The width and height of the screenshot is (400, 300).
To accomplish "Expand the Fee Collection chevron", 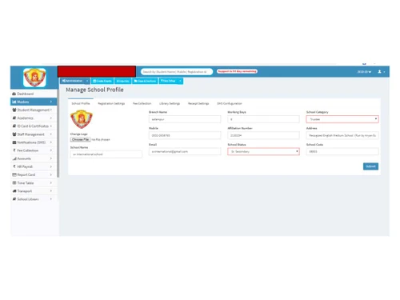I will (x=51, y=150).
